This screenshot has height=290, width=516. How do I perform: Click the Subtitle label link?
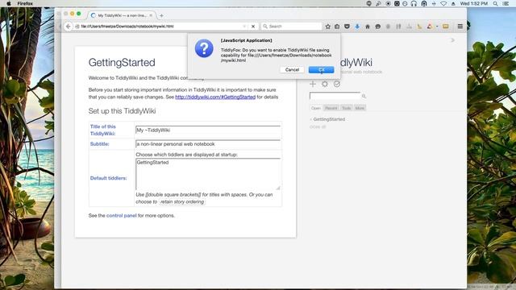coord(99,144)
